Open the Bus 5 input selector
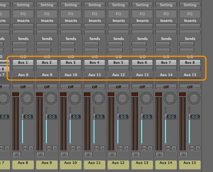 point(118,63)
